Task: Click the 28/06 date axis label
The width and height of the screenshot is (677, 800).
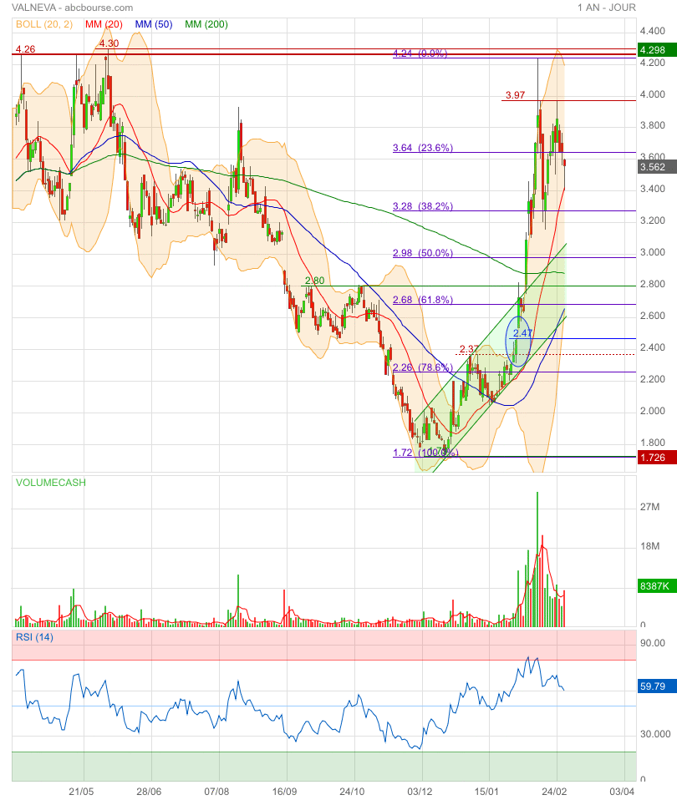Action: 149,792
